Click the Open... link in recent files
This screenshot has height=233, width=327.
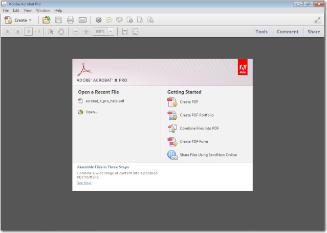pyautogui.click(x=92, y=112)
